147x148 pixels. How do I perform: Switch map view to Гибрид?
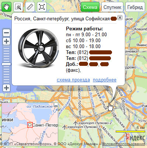(135, 7)
